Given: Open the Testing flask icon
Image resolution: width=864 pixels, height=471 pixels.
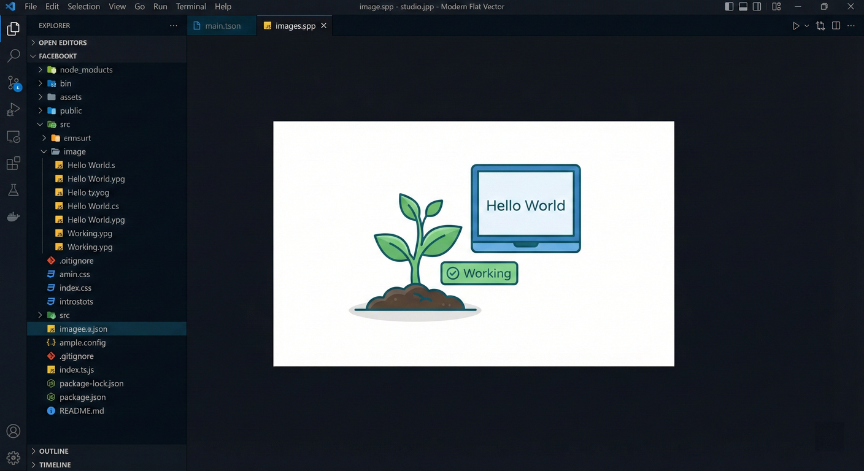Looking at the screenshot, I should coord(13,190).
